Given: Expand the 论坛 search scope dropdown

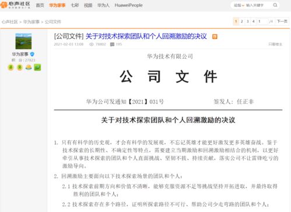Looking at the screenshot, I should coord(239,5).
